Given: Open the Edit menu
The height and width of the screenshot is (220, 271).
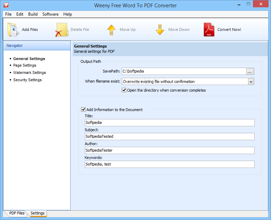Looking at the screenshot, I should [x=20, y=14].
